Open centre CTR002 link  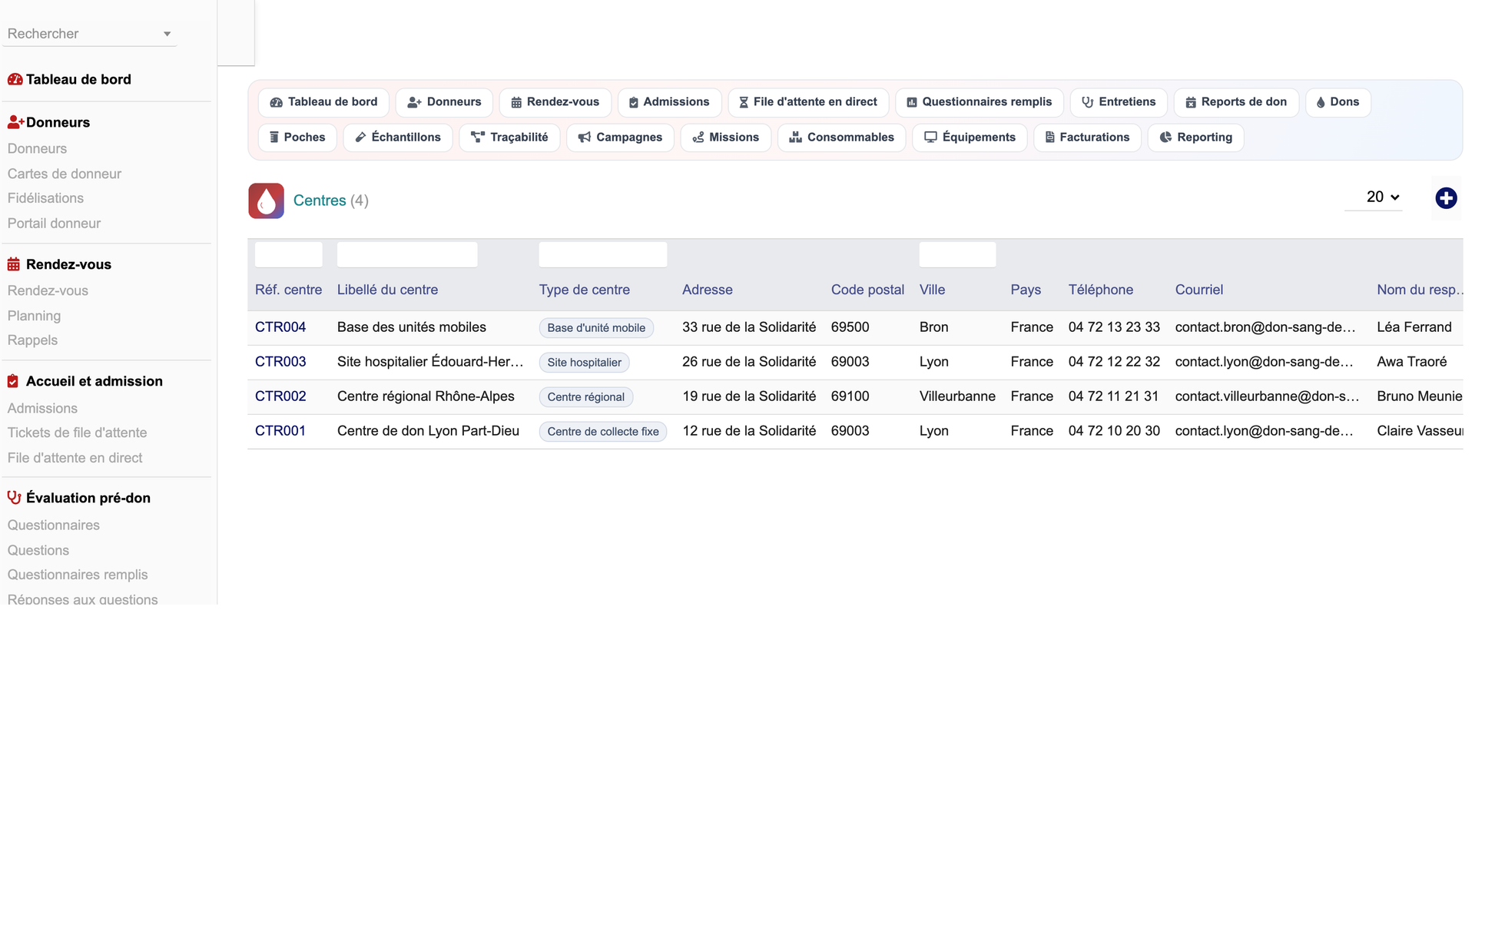(280, 396)
